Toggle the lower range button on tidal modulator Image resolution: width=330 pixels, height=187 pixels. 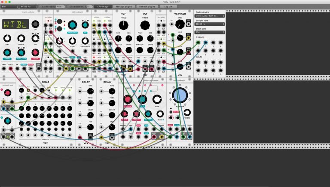click(x=60, y=29)
